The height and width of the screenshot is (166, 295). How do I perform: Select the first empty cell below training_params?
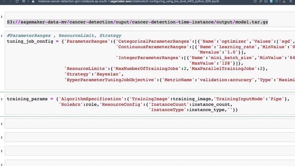[x=150, y=124]
